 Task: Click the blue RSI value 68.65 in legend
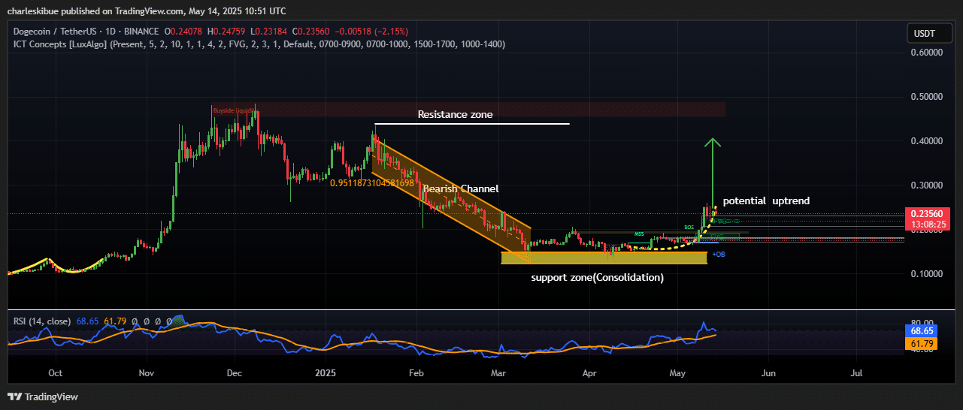point(87,321)
